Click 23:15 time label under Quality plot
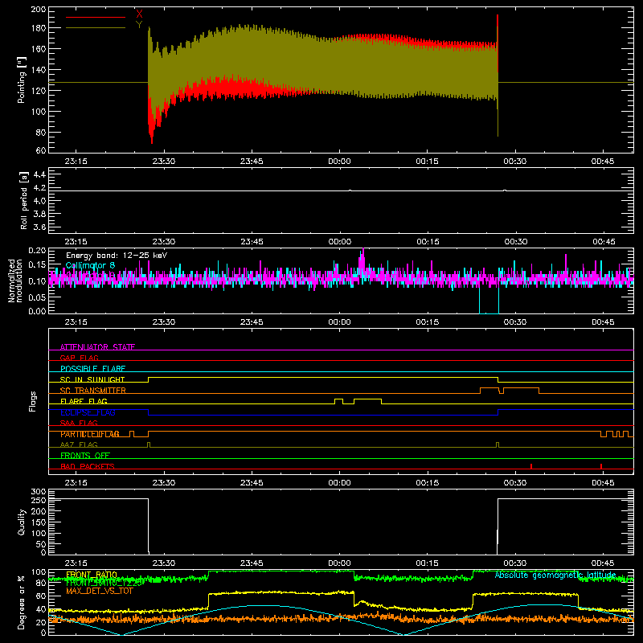The height and width of the screenshot is (643, 643). coord(76,563)
